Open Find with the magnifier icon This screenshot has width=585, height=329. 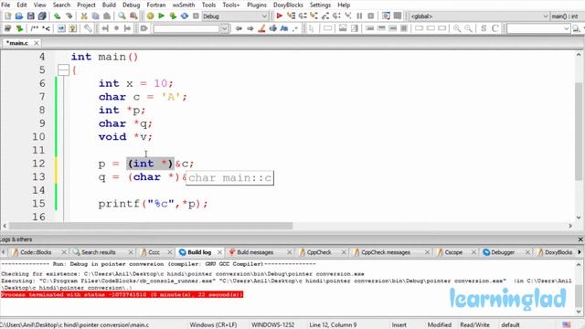[x=122, y=16]
